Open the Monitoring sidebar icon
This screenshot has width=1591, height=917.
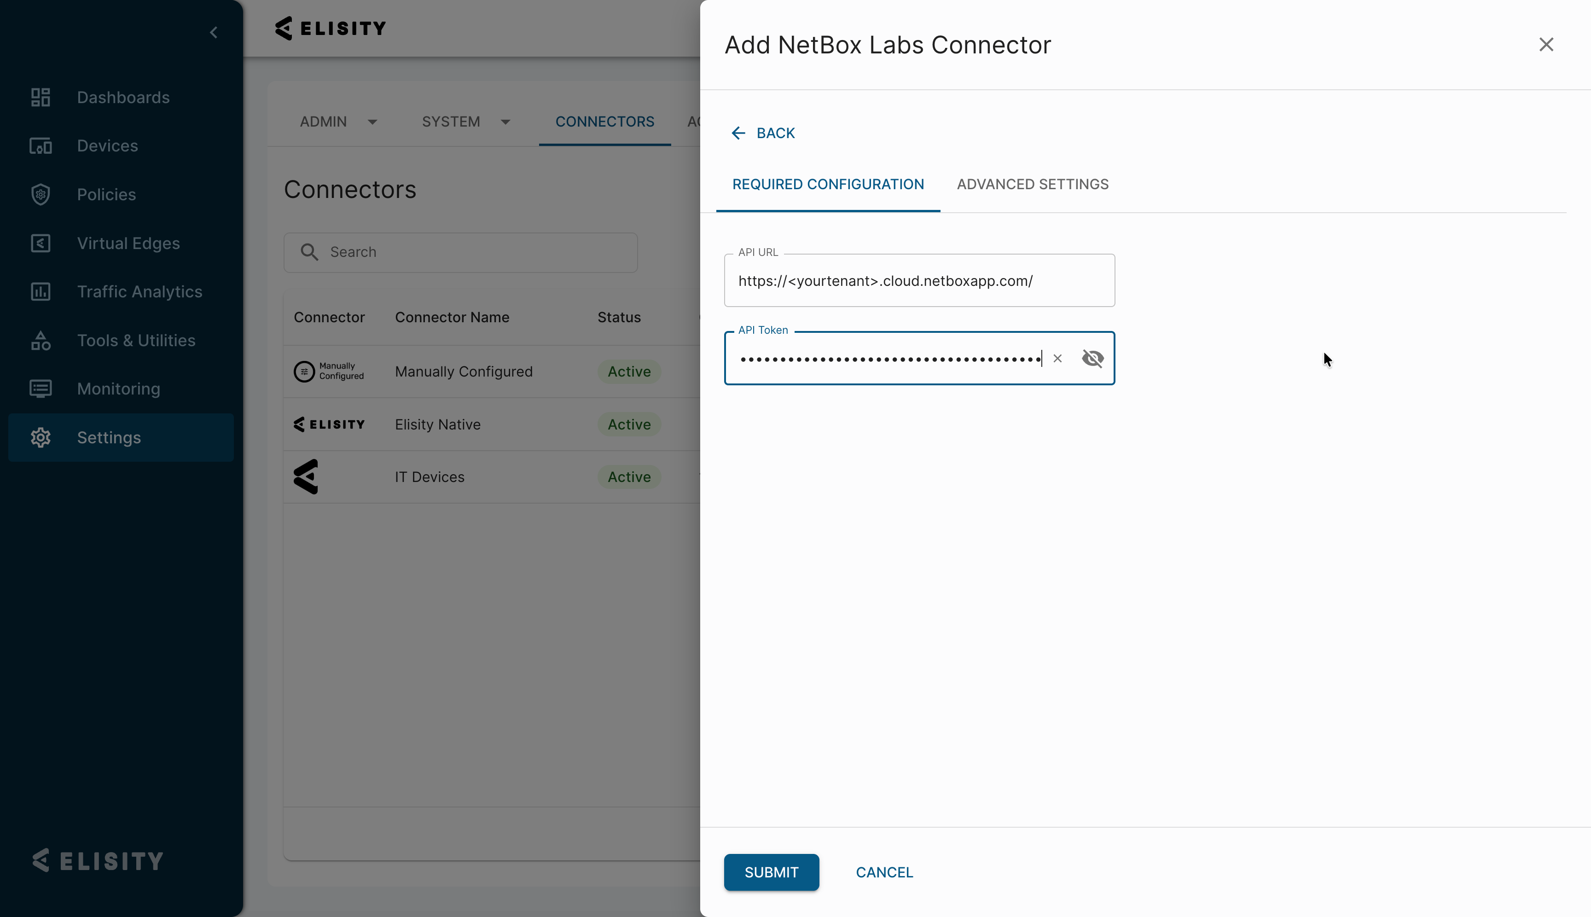tap(41, 389)
